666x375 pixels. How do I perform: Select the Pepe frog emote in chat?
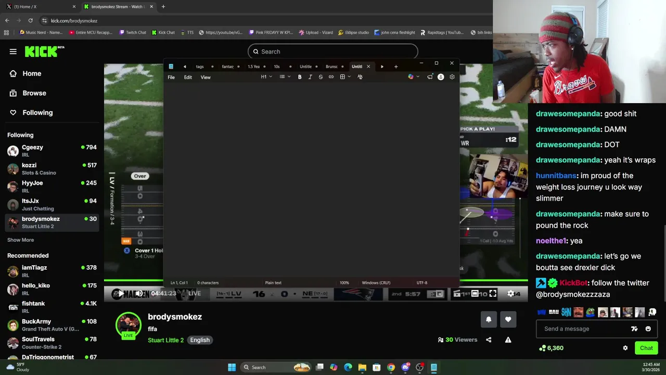point(591,312)
